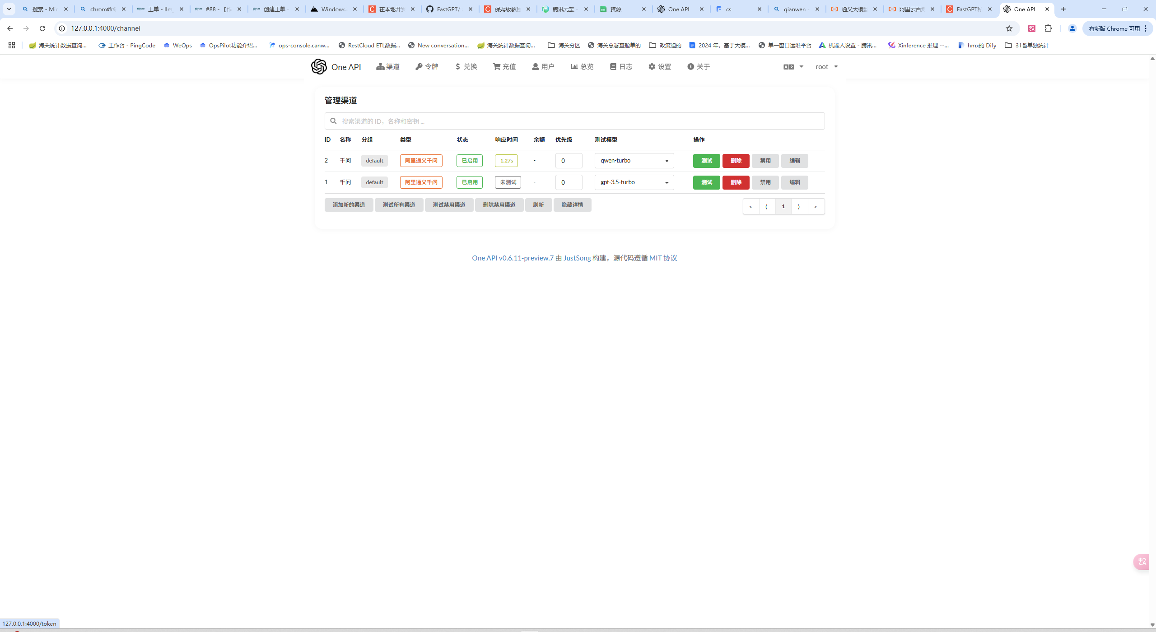The image size is (1156, 632).
Task: Open the qwen-turbo test model dropdown
Action: click(634, 161)
